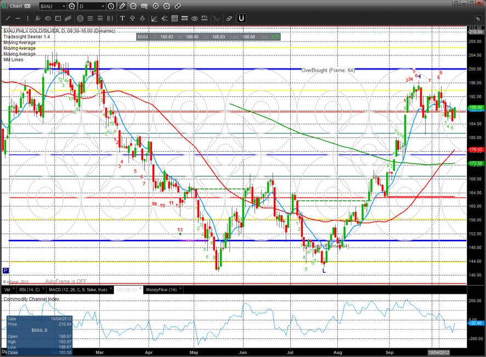Screen dimensions: 486x357
Task: Close the MACD indicator tab
Action: coord(111,289)
